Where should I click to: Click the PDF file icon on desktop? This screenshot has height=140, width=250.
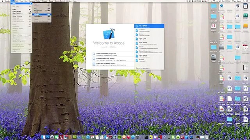pyautogui.click(x=245, y=47)
